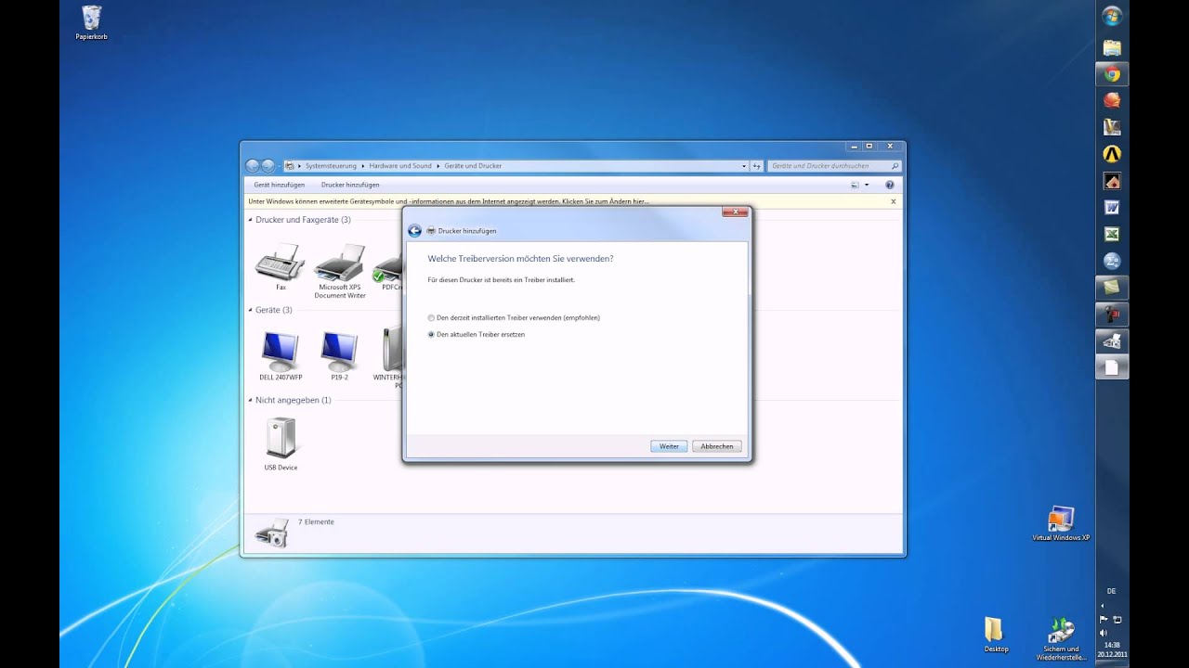
Task: Open the view options dropdown arrow
Action: [x=867, y=185]
